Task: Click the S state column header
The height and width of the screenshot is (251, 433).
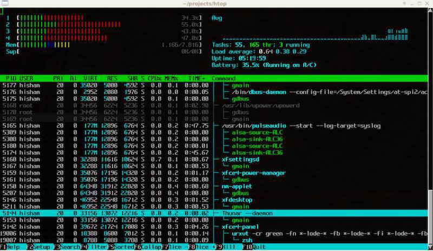Action: 142,78
